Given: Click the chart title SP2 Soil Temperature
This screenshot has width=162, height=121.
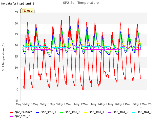Looking at the screenshot, I should (x=81, y=3).
